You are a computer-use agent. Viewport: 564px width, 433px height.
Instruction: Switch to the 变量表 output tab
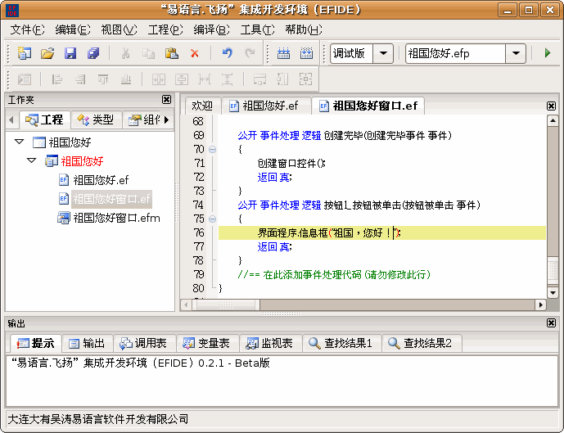click(207, 343)
